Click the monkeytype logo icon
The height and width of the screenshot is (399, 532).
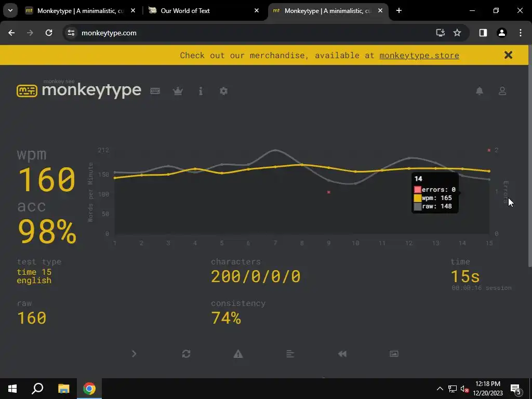click(x=27, y=90)
